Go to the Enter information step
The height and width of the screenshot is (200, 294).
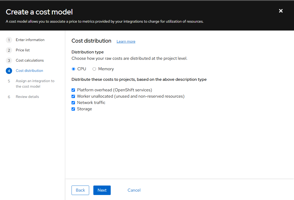(30, 40)
